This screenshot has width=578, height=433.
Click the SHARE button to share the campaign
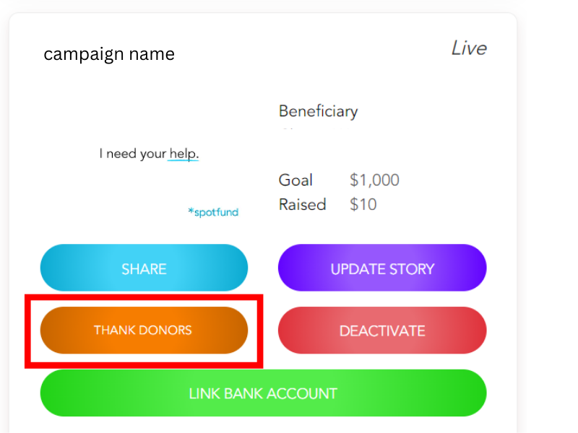[x=144, y=268]
